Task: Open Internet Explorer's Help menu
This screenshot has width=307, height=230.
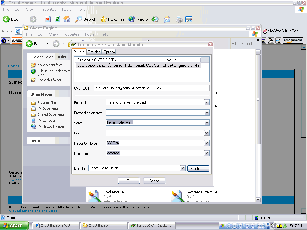Action: (81, 9)
